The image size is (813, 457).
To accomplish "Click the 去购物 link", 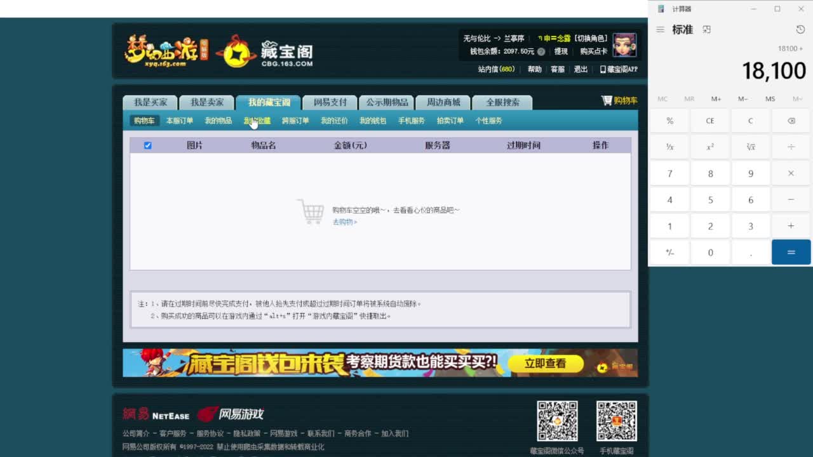I will (345, 222).
